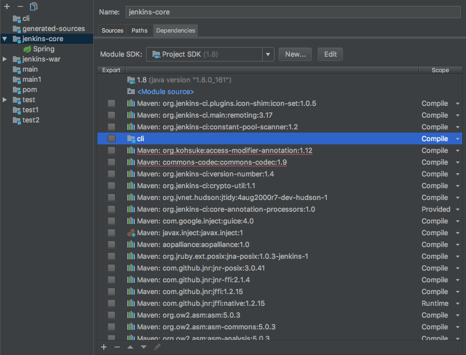Enable Export for com.google.inject:guice:4.0
The image size is (466, 355).
pos(111,221)
